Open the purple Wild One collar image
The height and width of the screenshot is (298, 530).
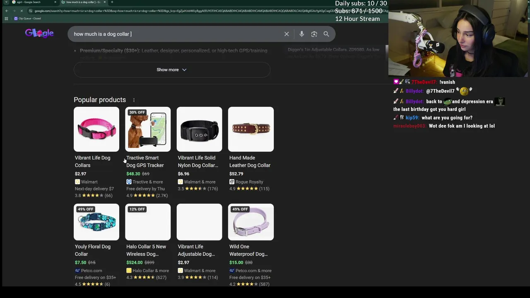[x=251, y=222]
